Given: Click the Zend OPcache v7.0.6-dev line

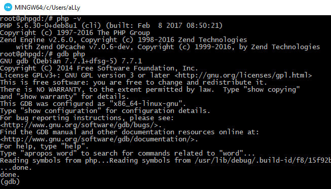Looking at the screenshot, I should (168, 47).
